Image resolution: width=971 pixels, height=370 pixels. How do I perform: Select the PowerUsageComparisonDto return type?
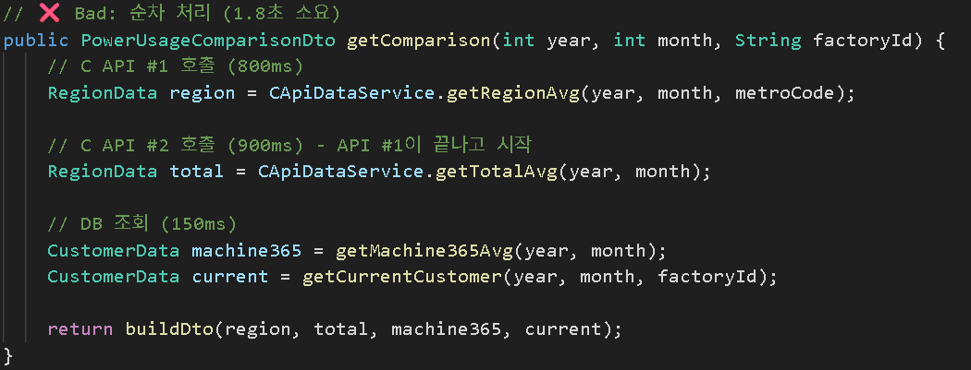click(x=209, y=41)
